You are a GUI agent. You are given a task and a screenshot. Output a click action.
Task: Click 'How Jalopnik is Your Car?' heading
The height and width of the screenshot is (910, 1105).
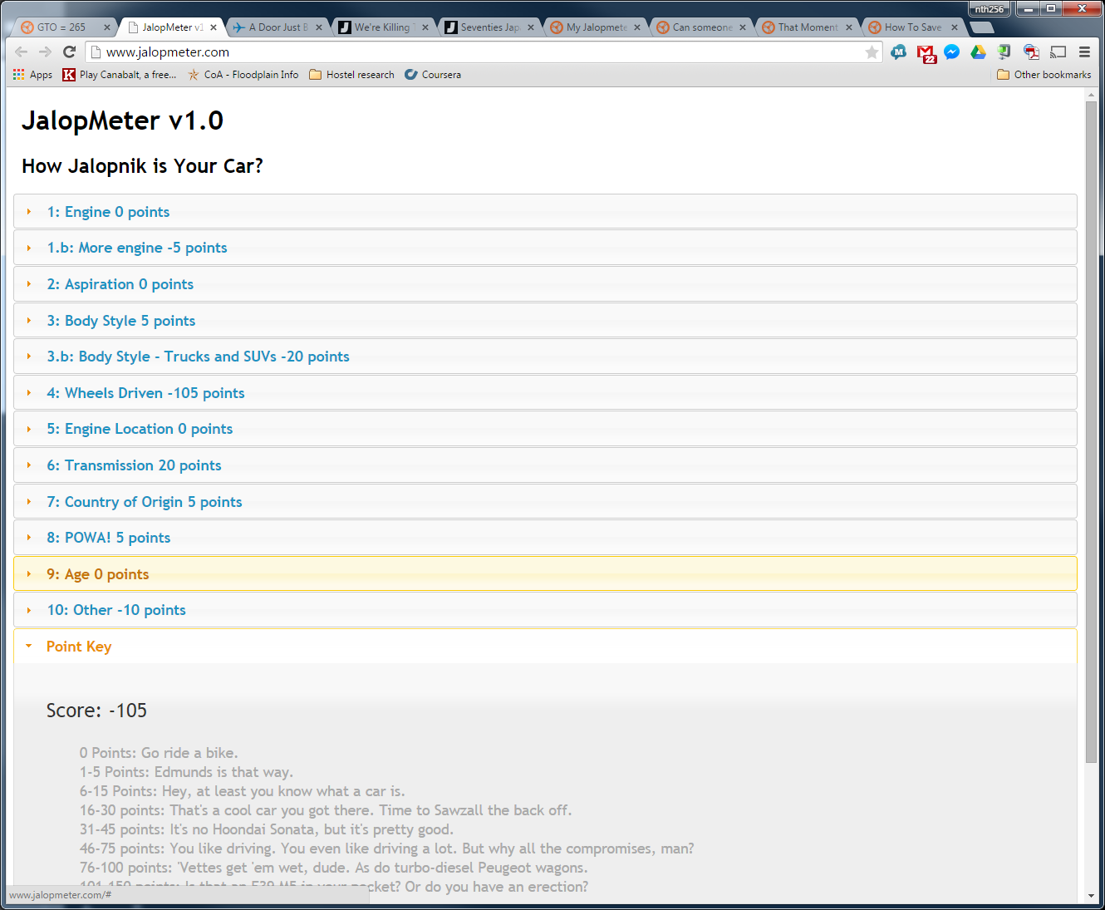[x=142, y=166]
